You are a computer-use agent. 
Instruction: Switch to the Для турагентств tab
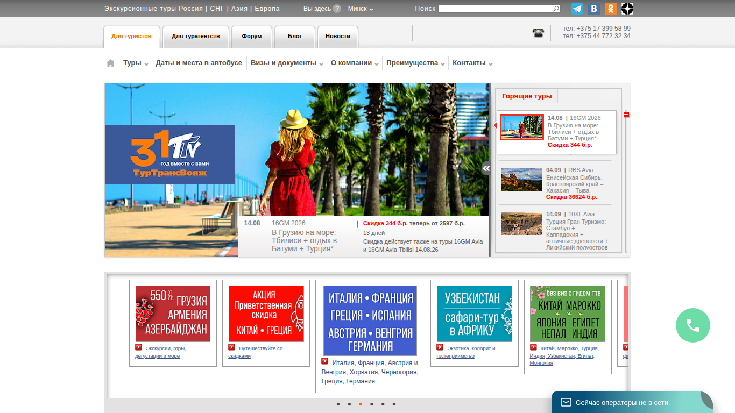coord(196,37)
